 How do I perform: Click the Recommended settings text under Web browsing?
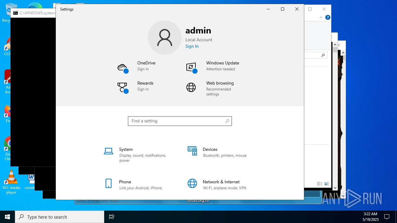219,92
